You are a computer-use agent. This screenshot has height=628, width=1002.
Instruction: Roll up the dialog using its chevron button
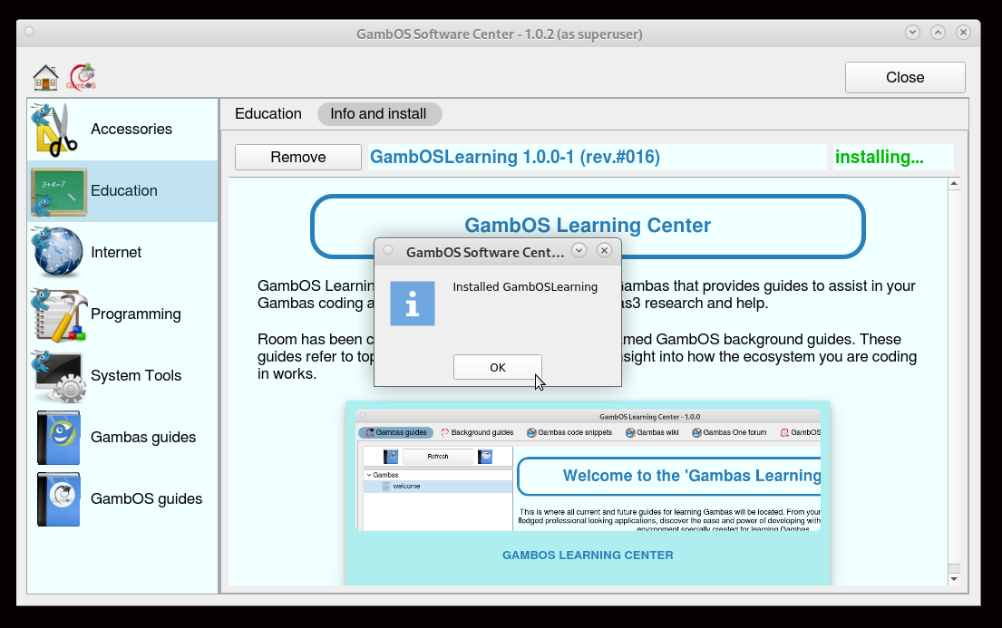pyautogui.click(x=578, y=251)
